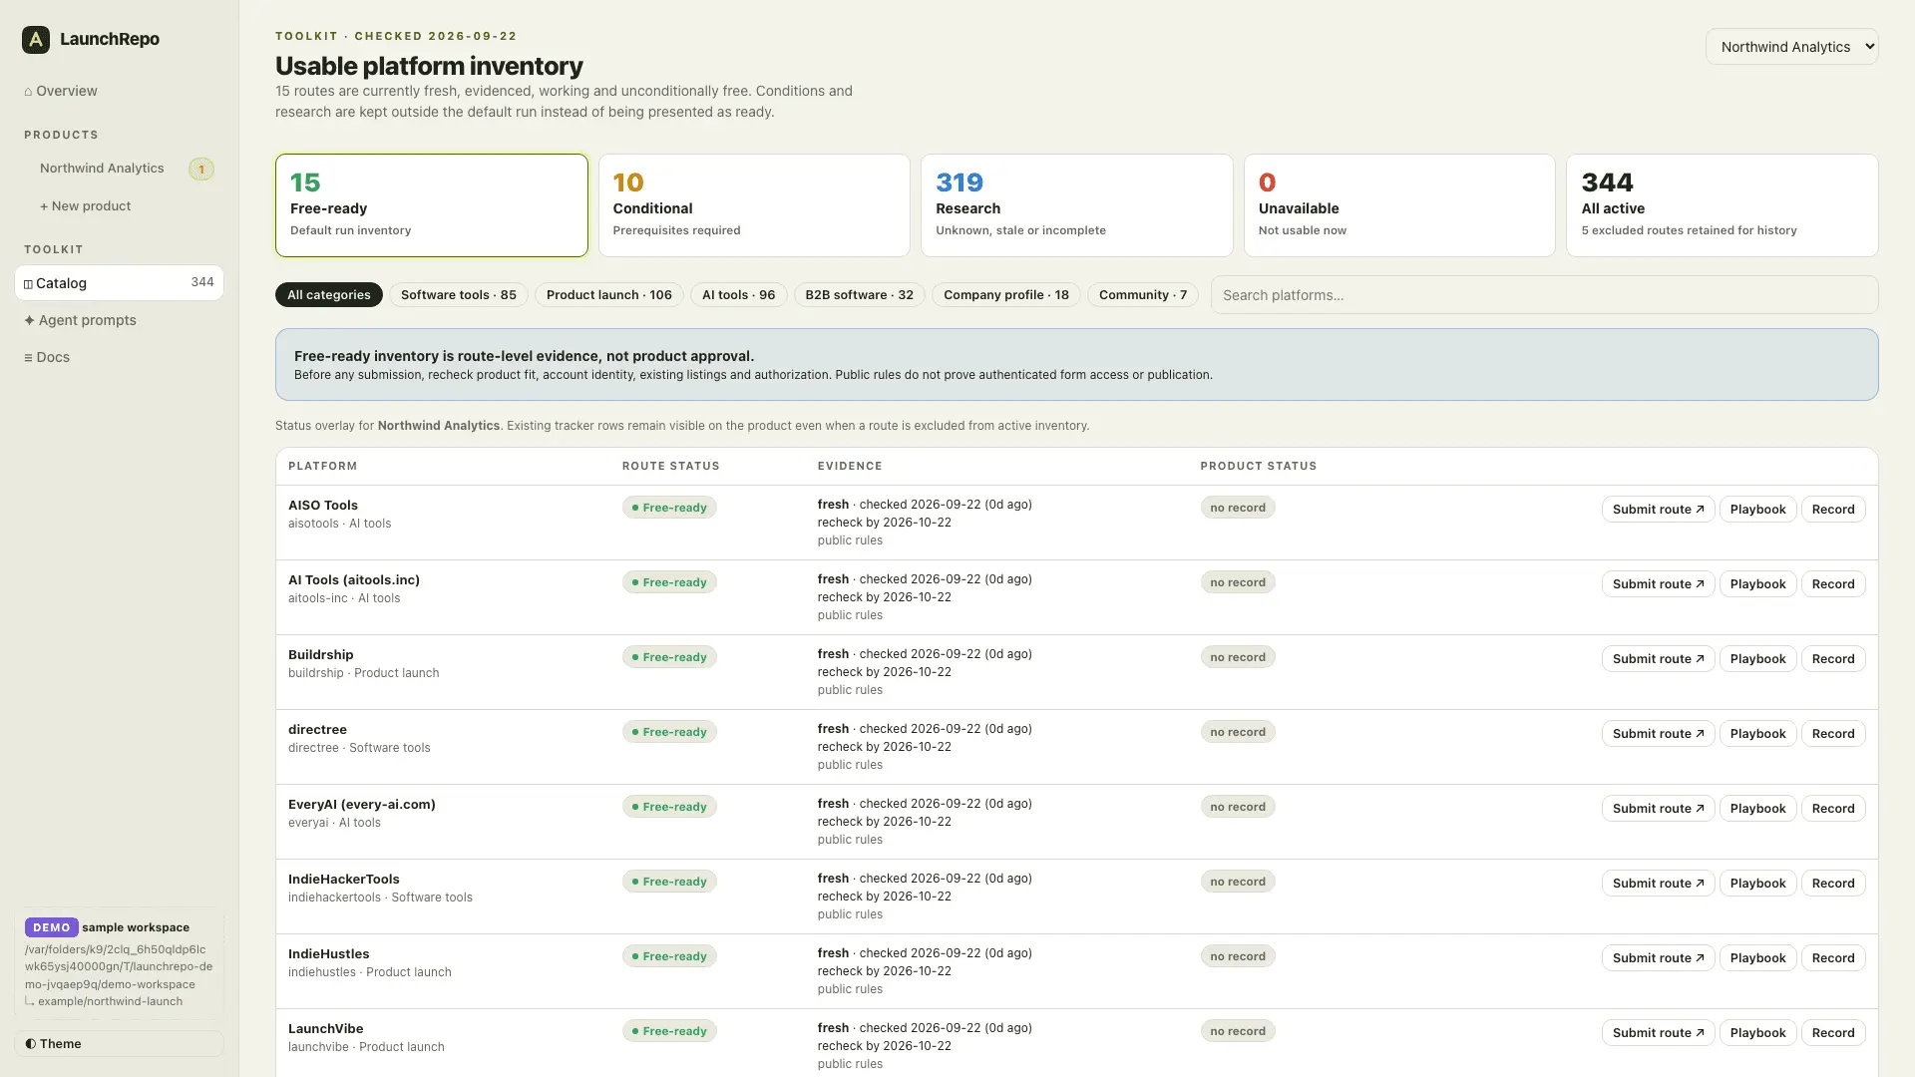Click the badge count next to Northwind Analytics
The height and width of the screenshot is (1077, 1915).
point(201,170)
